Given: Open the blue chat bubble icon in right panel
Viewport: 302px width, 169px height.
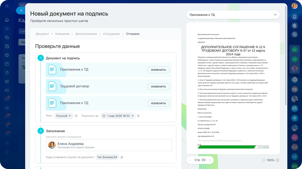Looking at the screenshot, I should [x=295, y=109].
